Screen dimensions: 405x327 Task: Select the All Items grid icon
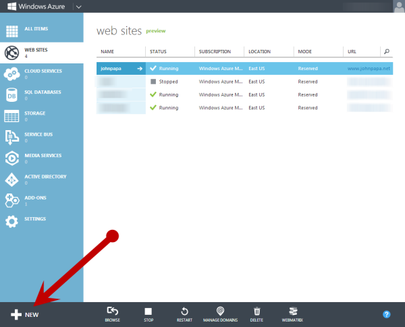click(x=12, y=31)
